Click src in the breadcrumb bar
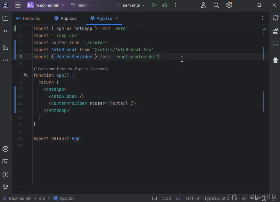This screenshot has height=202, width=280. point(42,198)
